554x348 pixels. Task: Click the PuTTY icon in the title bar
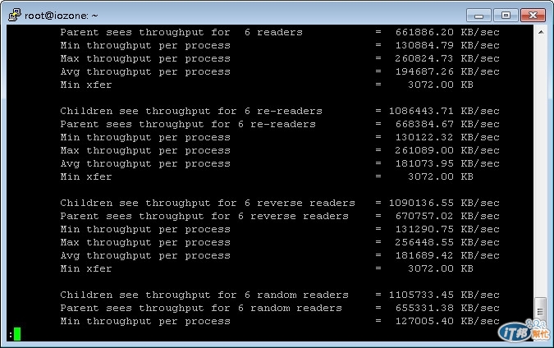(14, 16)
